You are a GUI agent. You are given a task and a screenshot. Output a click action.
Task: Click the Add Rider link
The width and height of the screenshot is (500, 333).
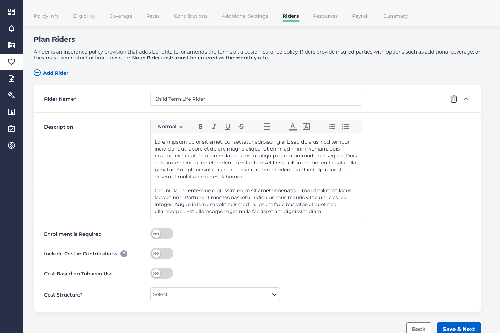tap(51, 73)
